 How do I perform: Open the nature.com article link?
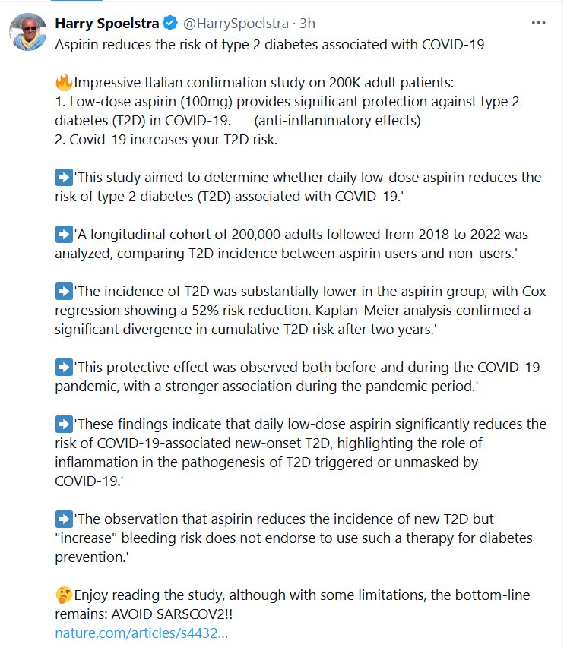pyautogui.click(x=141, y=633)
